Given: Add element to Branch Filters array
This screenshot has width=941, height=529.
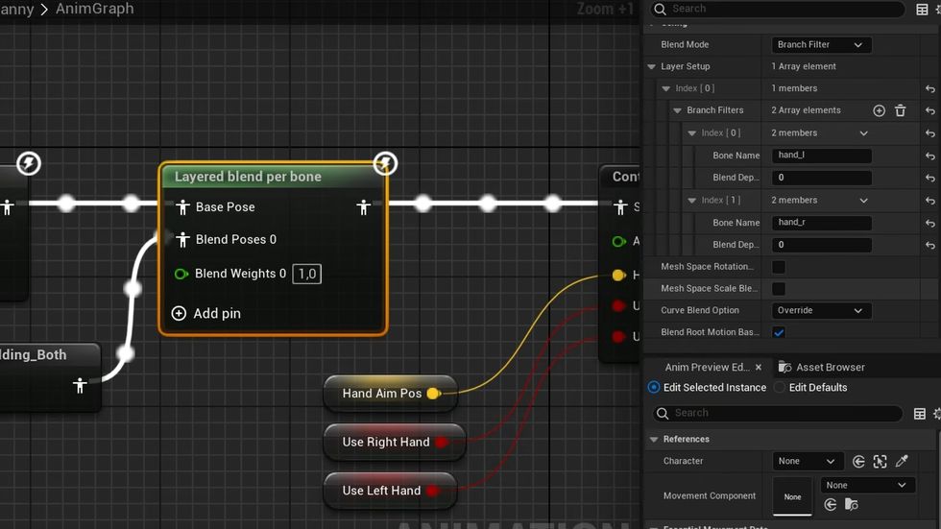Looking at the screenshot, I should [x=879, y=110].
